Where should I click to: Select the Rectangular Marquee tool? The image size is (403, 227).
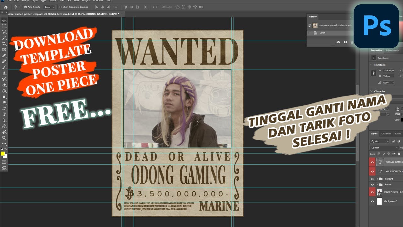(4, 26)
